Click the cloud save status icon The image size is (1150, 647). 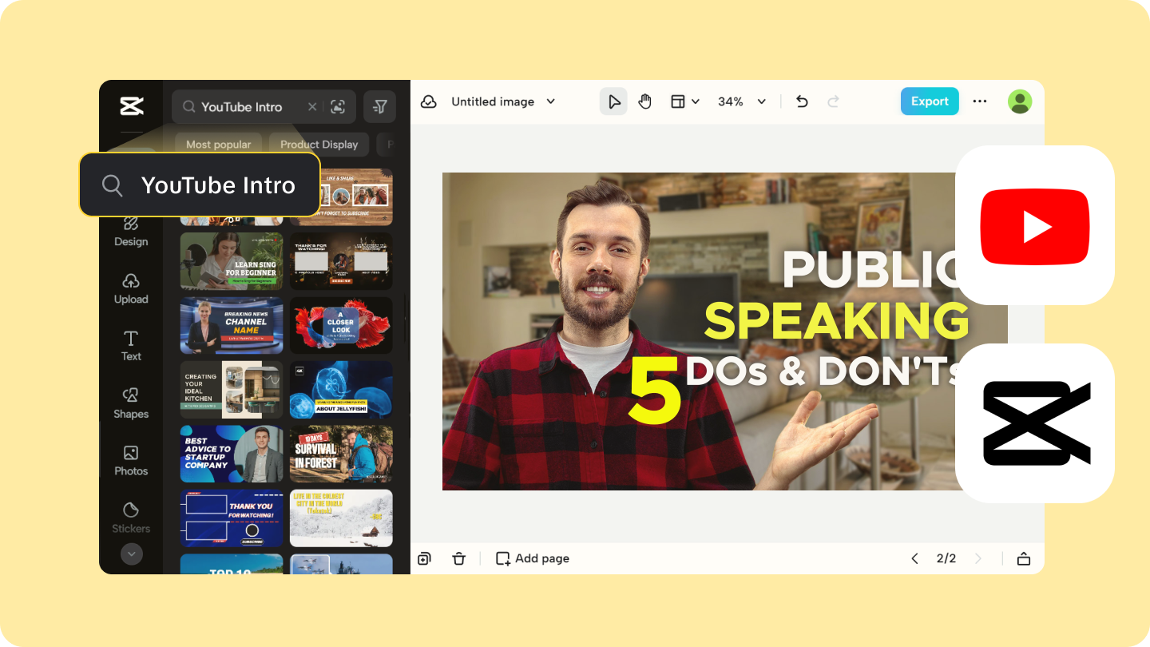429,101
